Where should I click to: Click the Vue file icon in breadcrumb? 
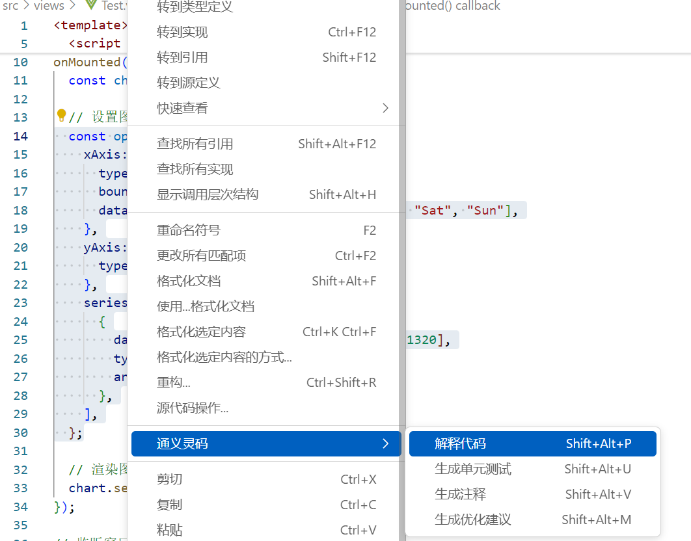tap(91, 5)
